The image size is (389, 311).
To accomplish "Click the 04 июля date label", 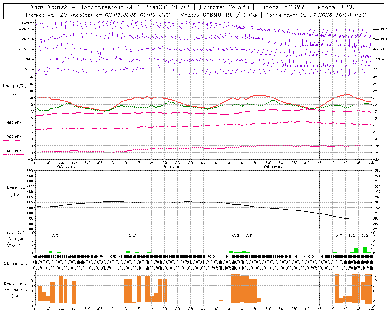I will (x=273, y=167).
